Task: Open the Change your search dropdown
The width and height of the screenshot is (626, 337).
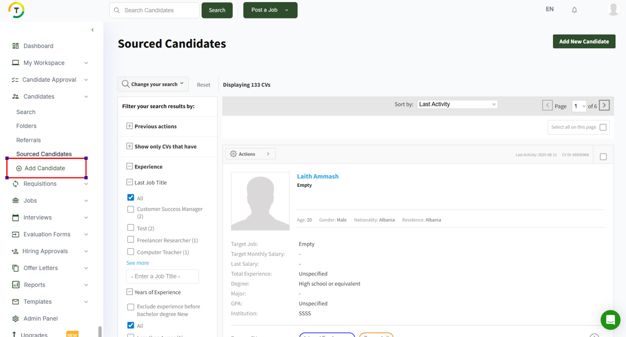Action: tap(153, 84)
